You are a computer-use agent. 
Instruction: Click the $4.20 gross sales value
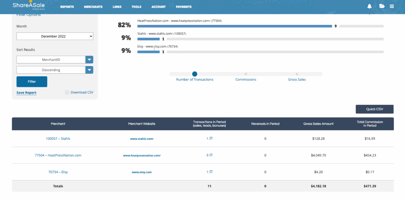(318, 172)
